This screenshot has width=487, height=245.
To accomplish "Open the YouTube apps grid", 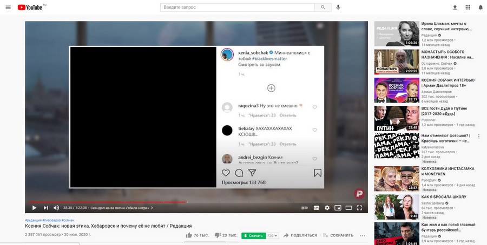I will point(468,7).
